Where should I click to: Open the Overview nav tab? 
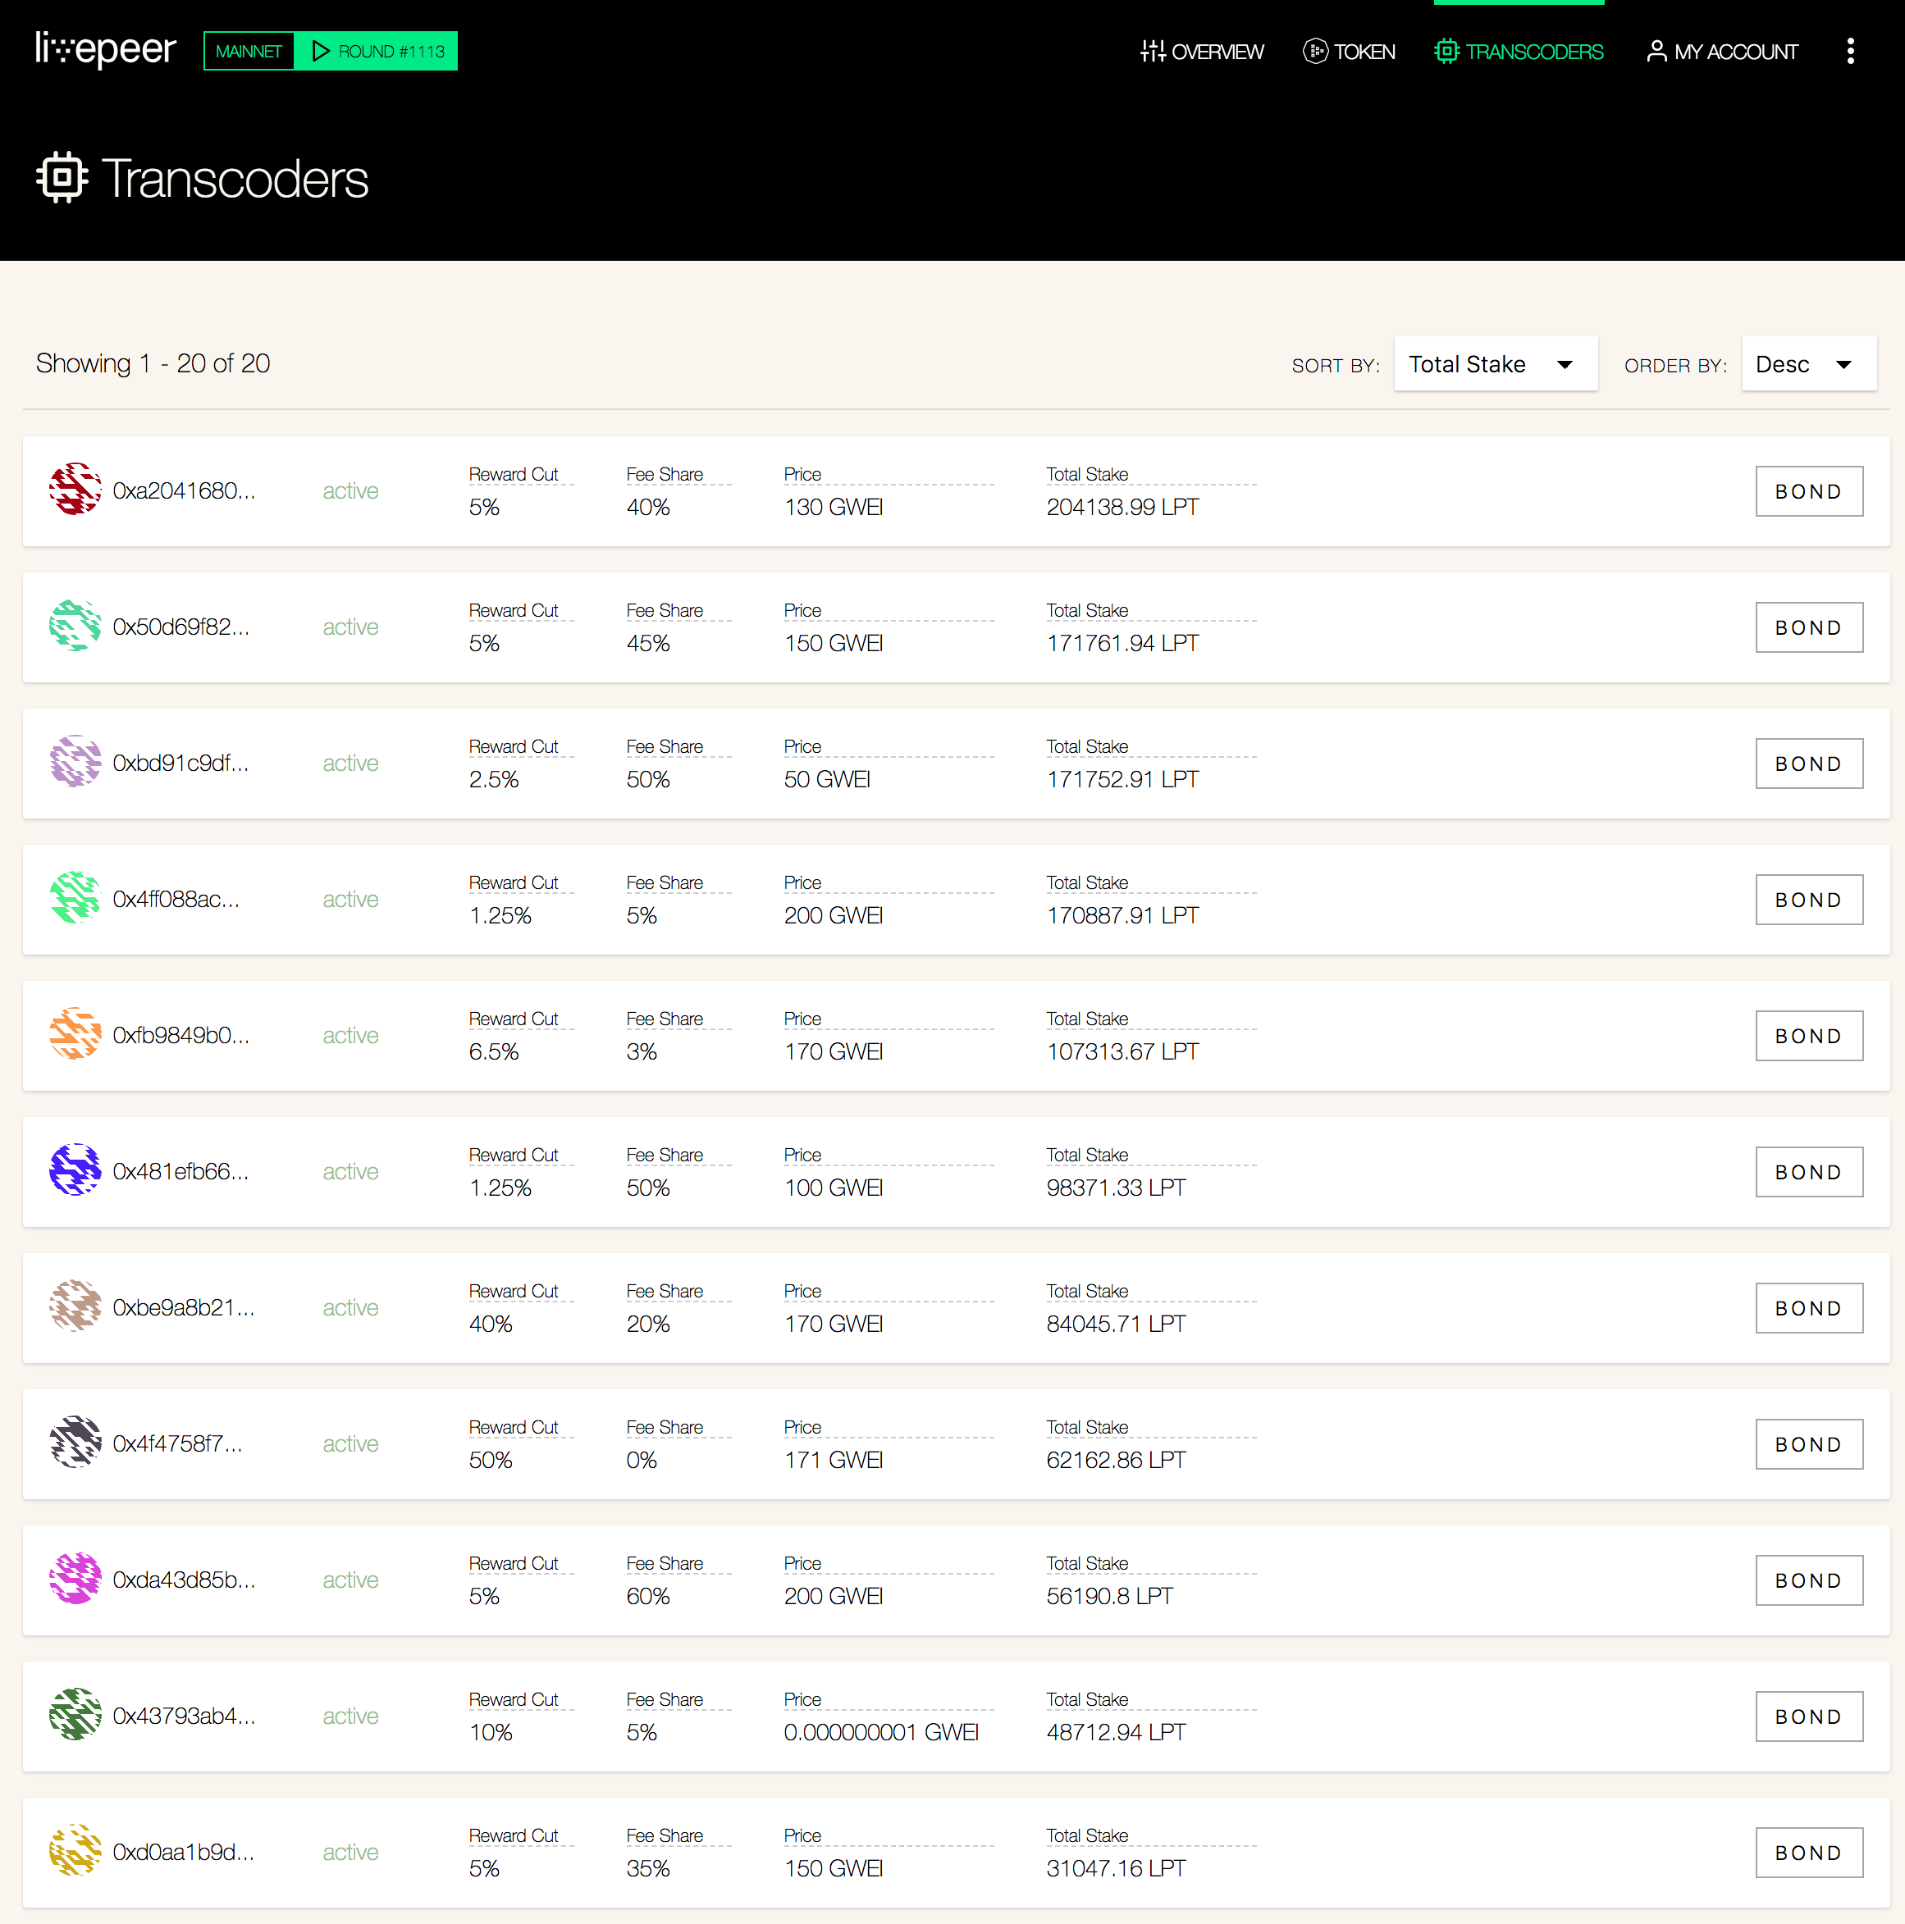[x=1202, y=52]
